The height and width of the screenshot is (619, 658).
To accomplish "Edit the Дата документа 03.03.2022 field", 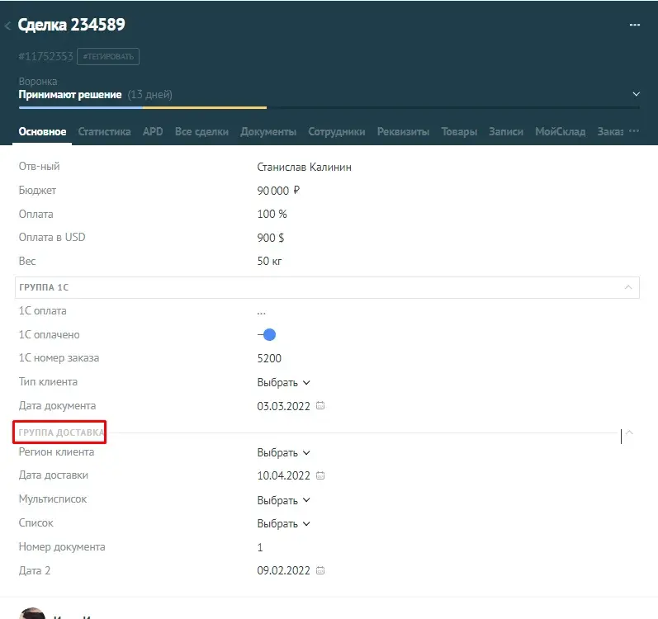I will 284,406.
